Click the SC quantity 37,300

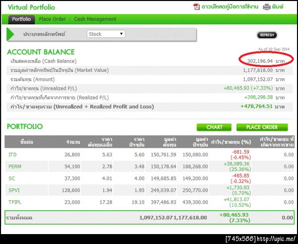pos(72,179)
